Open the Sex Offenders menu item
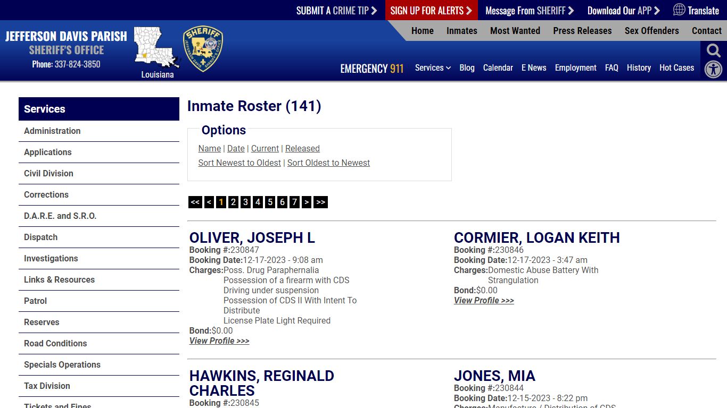The image size is (727, 408). (x=652, y=30)
